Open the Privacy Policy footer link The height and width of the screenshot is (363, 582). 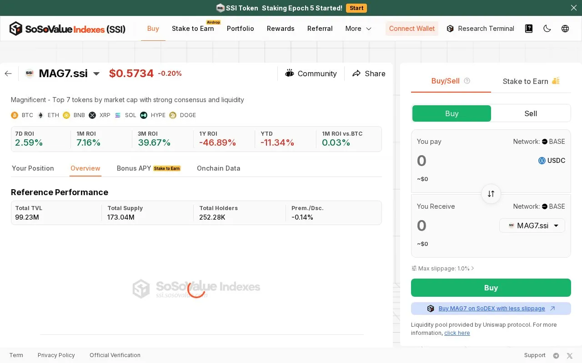pos(56,355)
